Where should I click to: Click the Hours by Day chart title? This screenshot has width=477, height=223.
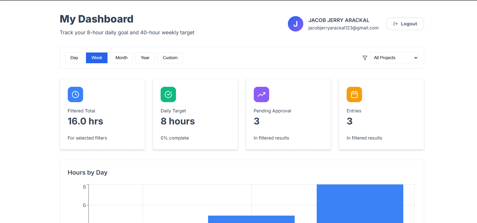(x=87, y=173)
